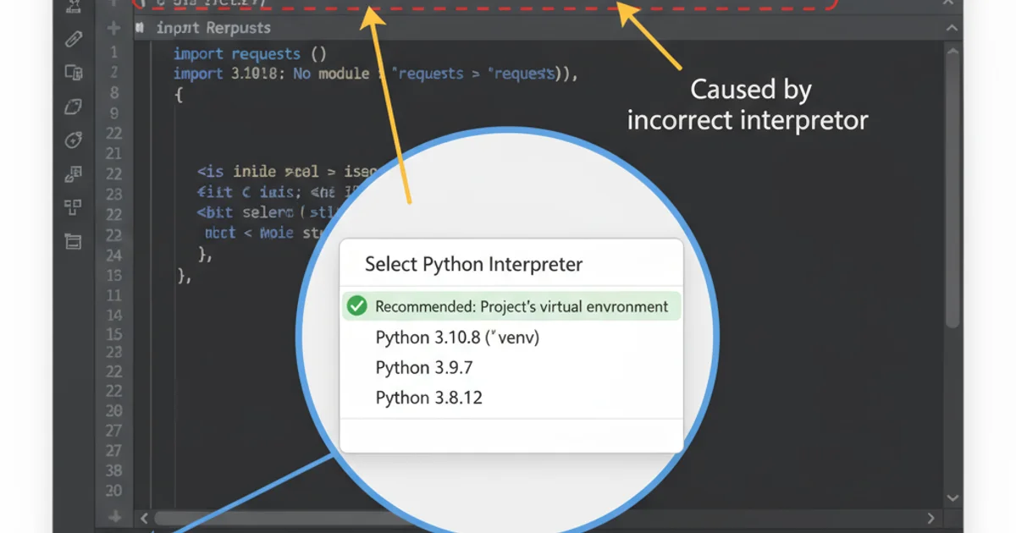1016x533 pixels.
Task: Expand the plus gutter control above line 1
Action: point(114,28)
